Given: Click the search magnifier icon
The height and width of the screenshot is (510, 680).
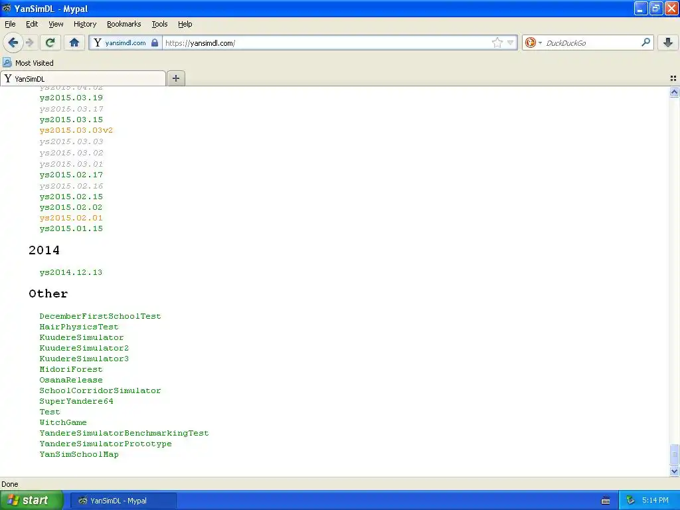Looking at the screenshot, I should (645, 42).
